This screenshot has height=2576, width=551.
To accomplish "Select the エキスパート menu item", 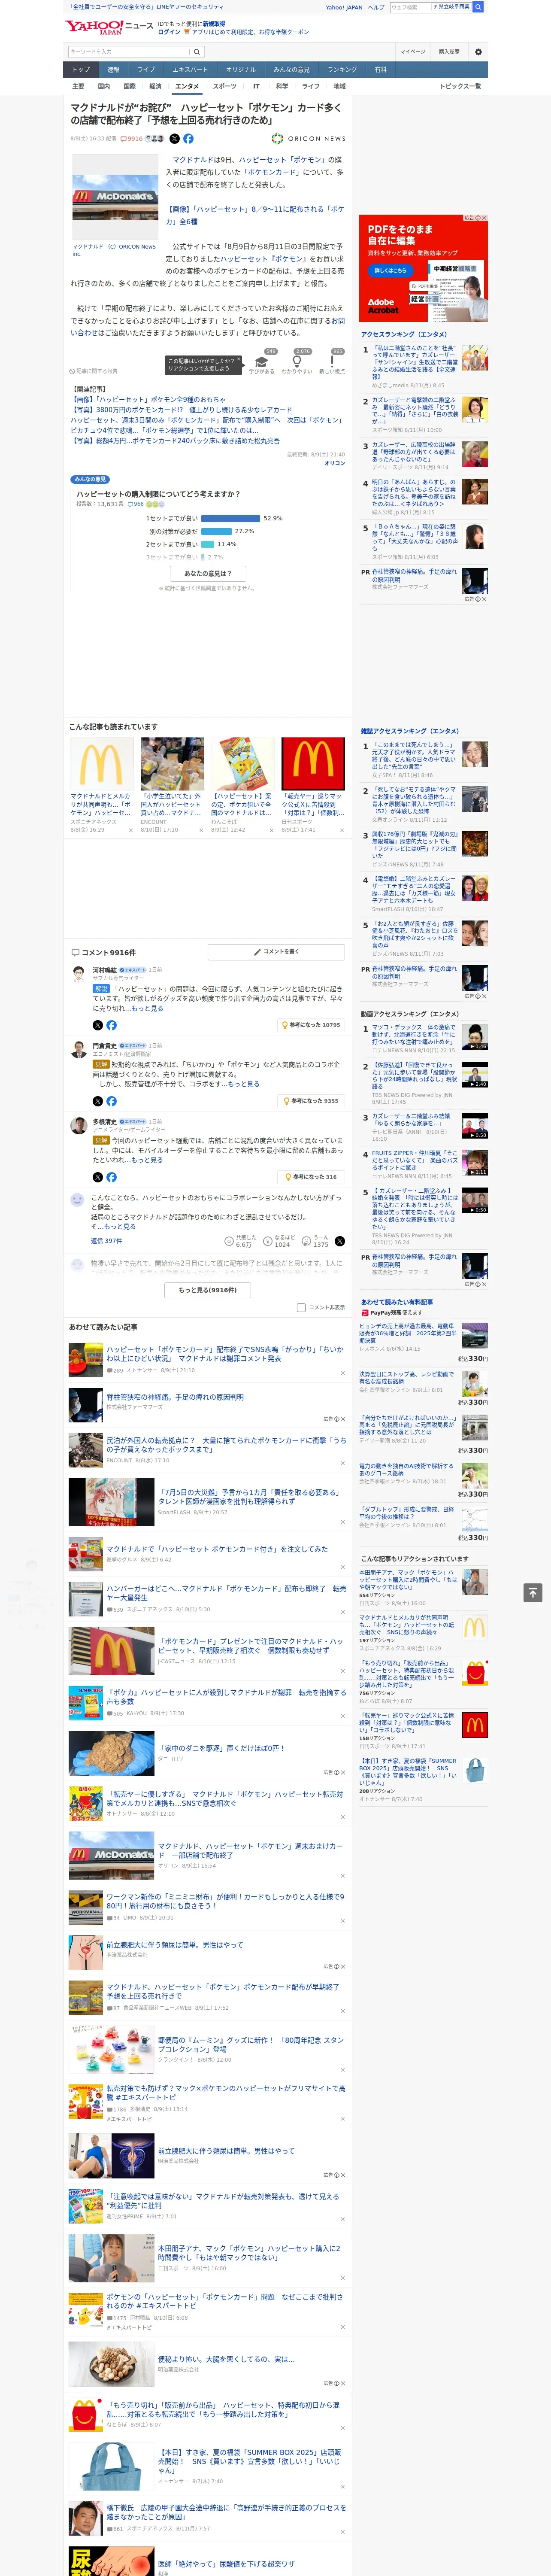I will (x=190, y=69).
